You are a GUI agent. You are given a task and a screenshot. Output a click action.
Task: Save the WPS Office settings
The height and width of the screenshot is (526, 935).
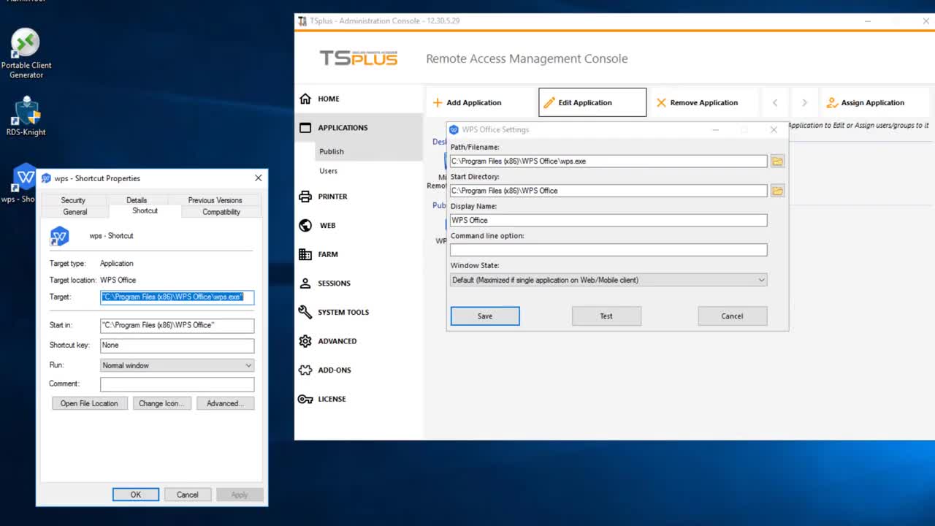(x=485, y=316)
